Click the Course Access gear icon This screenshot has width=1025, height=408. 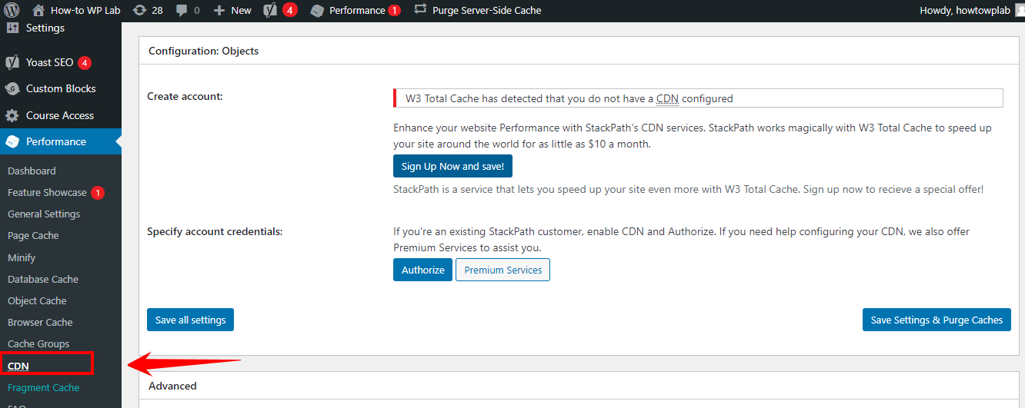[x=12, y=115]
